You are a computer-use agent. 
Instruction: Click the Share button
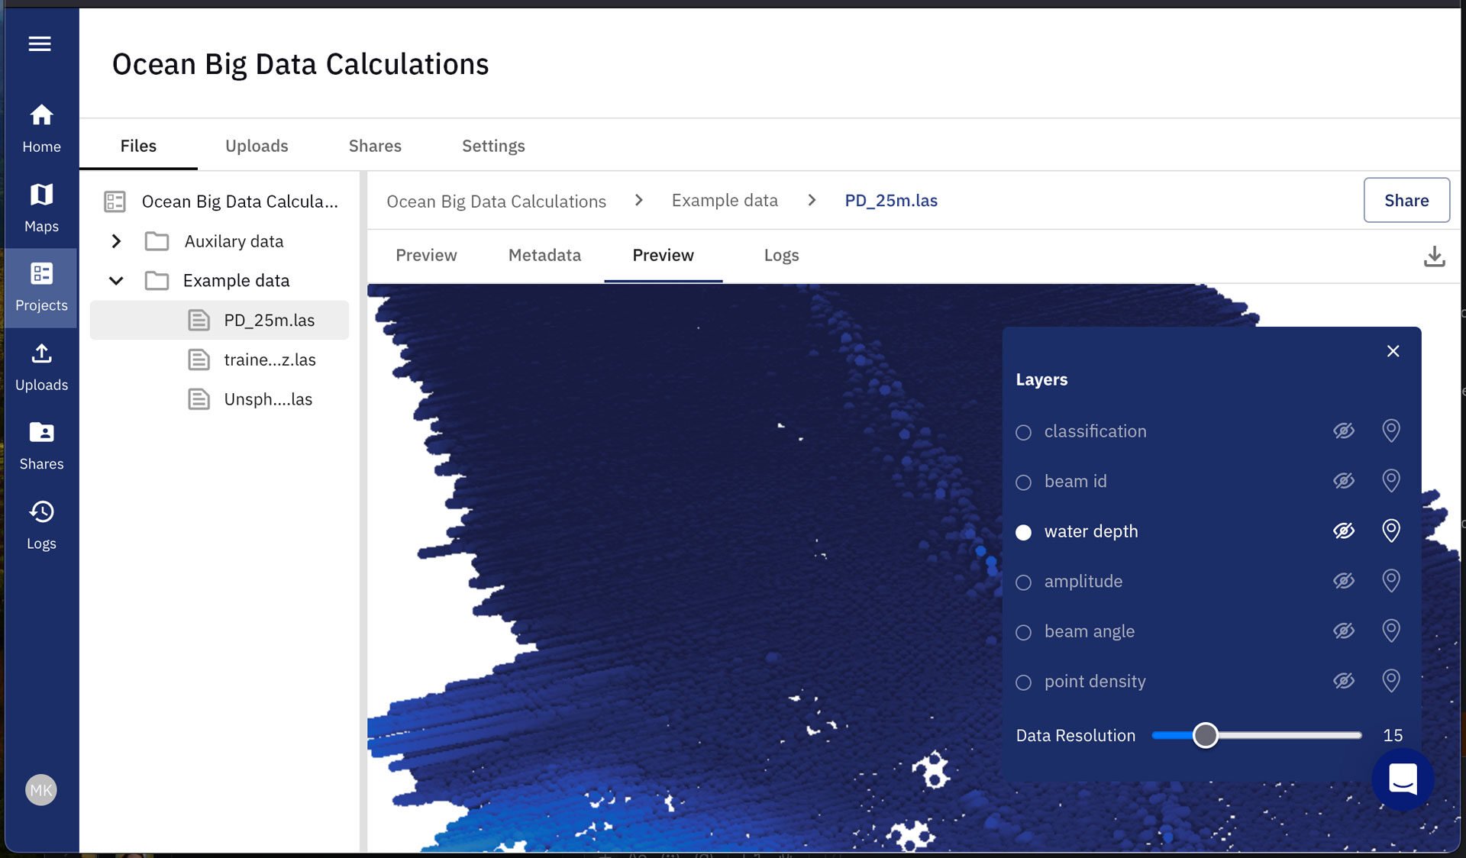coord(1406,200)
